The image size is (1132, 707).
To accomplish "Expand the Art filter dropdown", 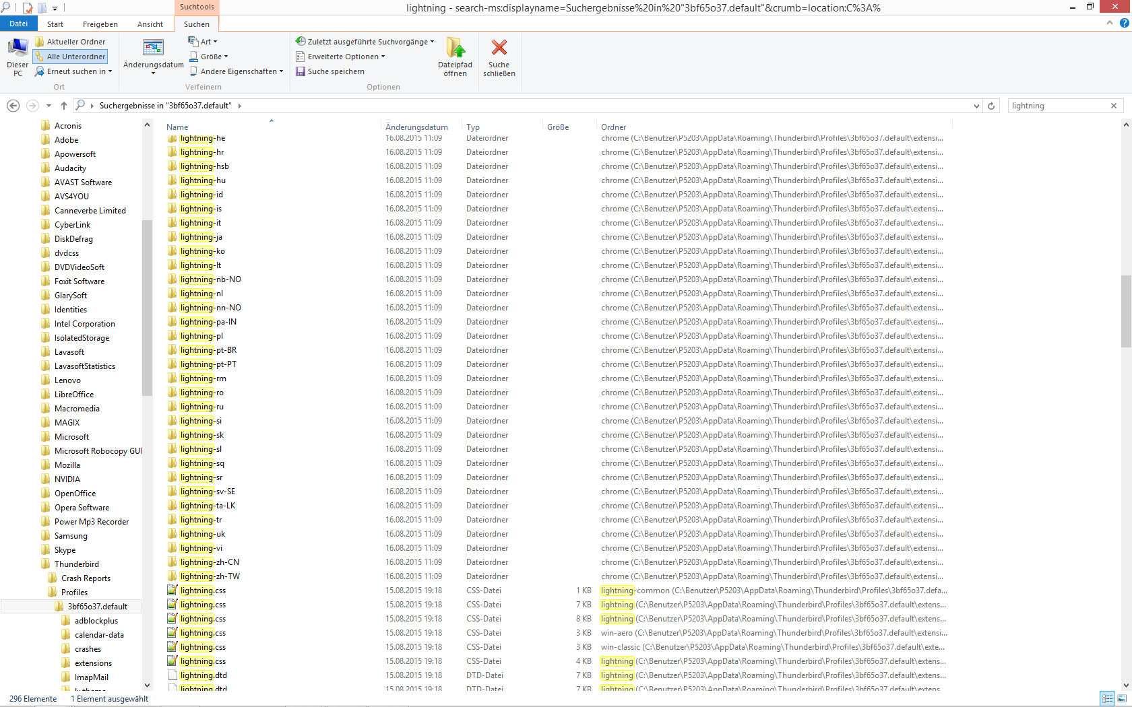I will pos(203,42).
